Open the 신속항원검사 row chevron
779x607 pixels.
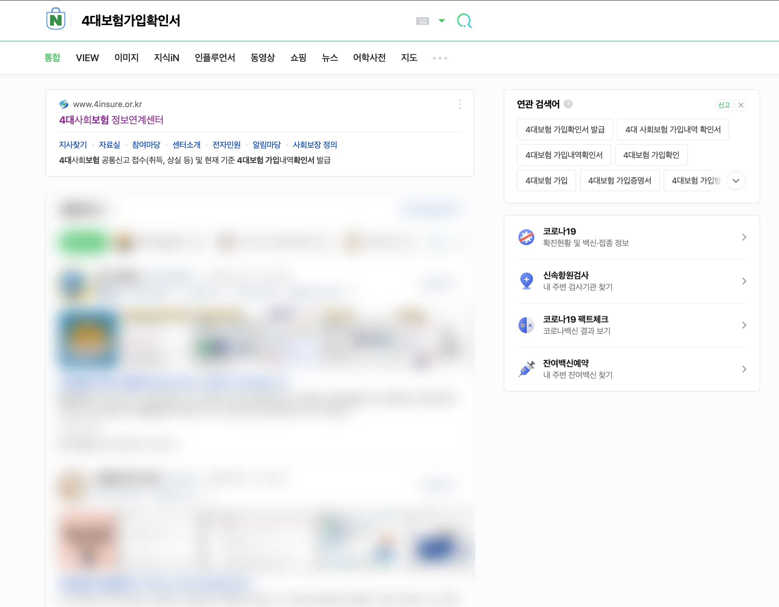coord(744,281)
